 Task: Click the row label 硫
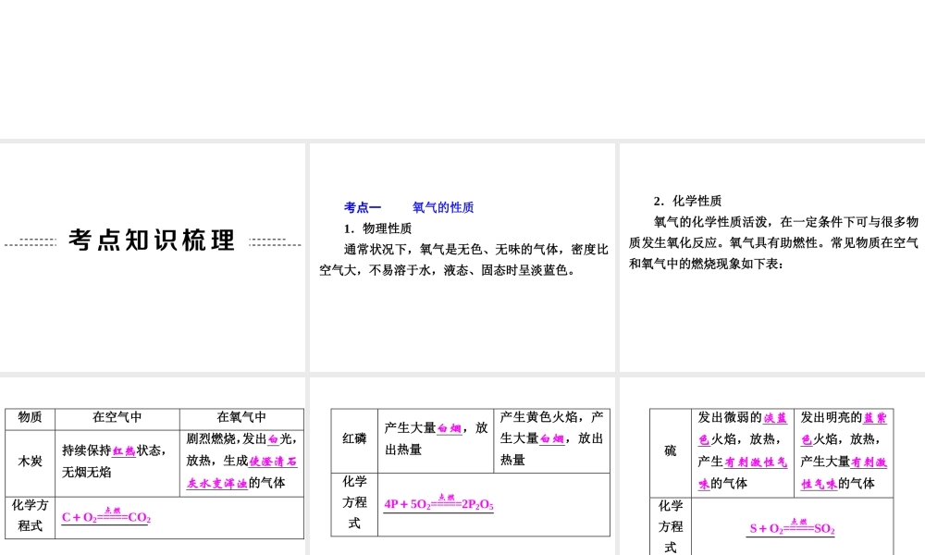671,451
